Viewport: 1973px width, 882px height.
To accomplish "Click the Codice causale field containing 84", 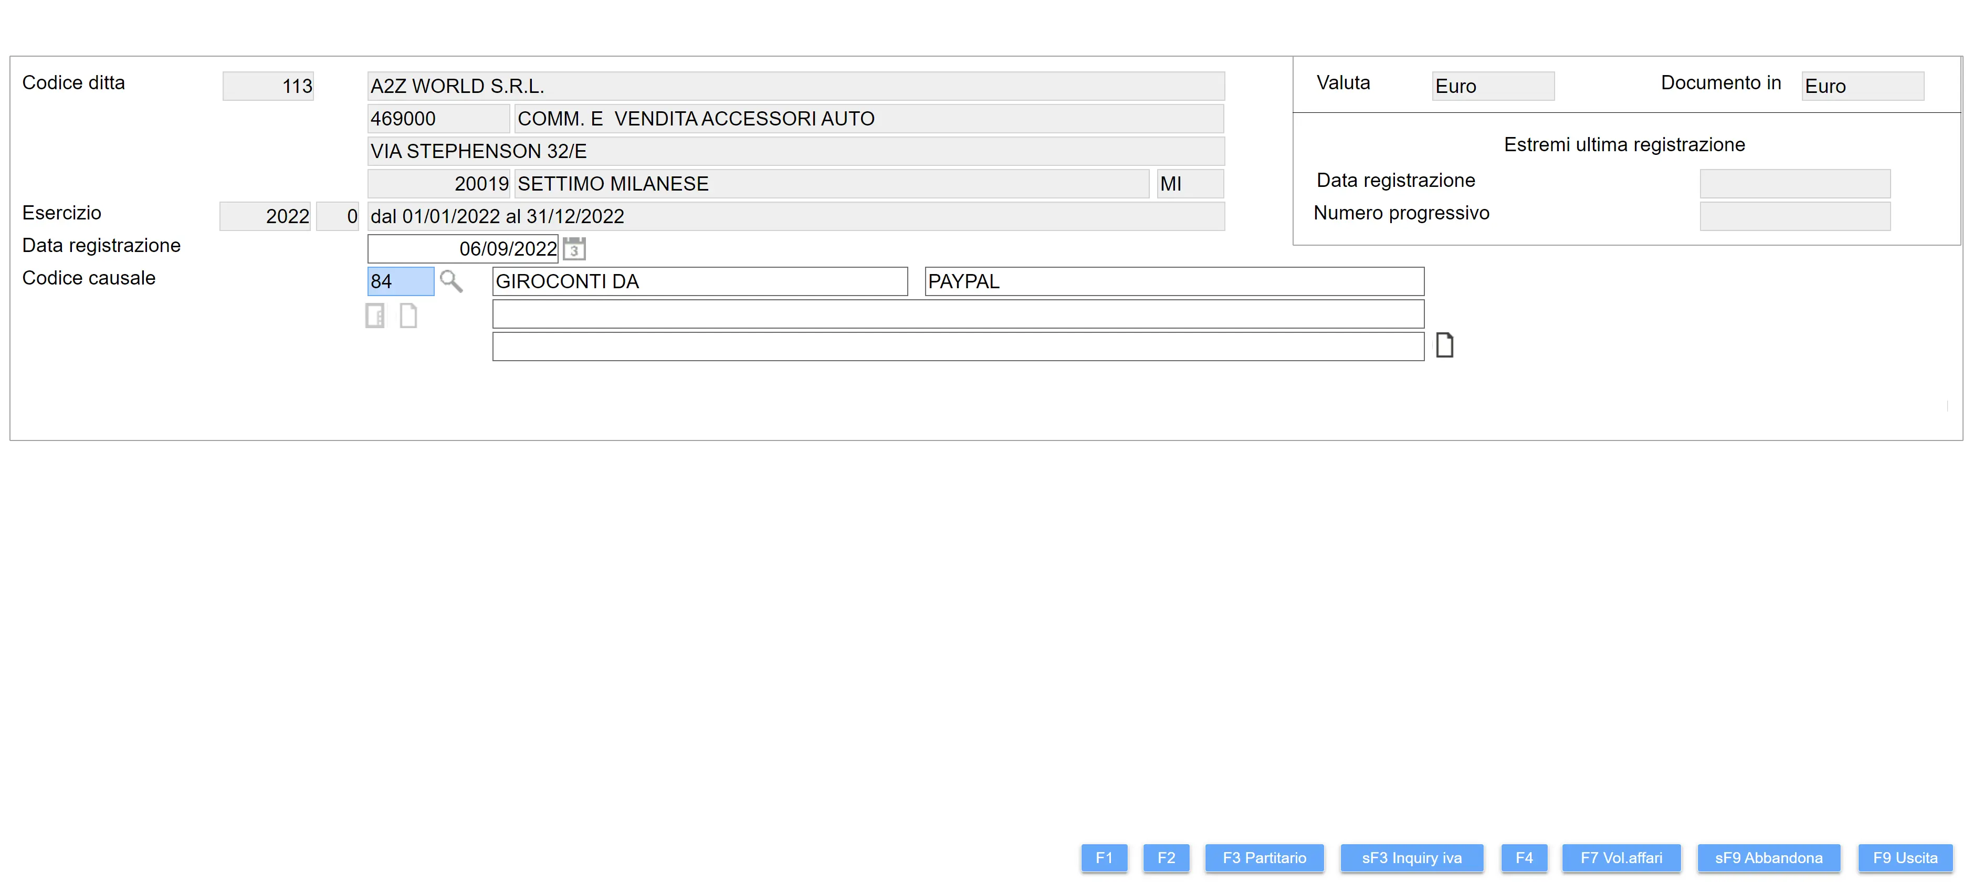I will (400, 282).
